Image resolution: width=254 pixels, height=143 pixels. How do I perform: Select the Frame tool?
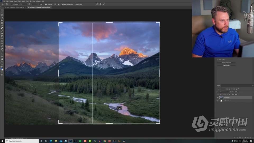click(2, 23)
